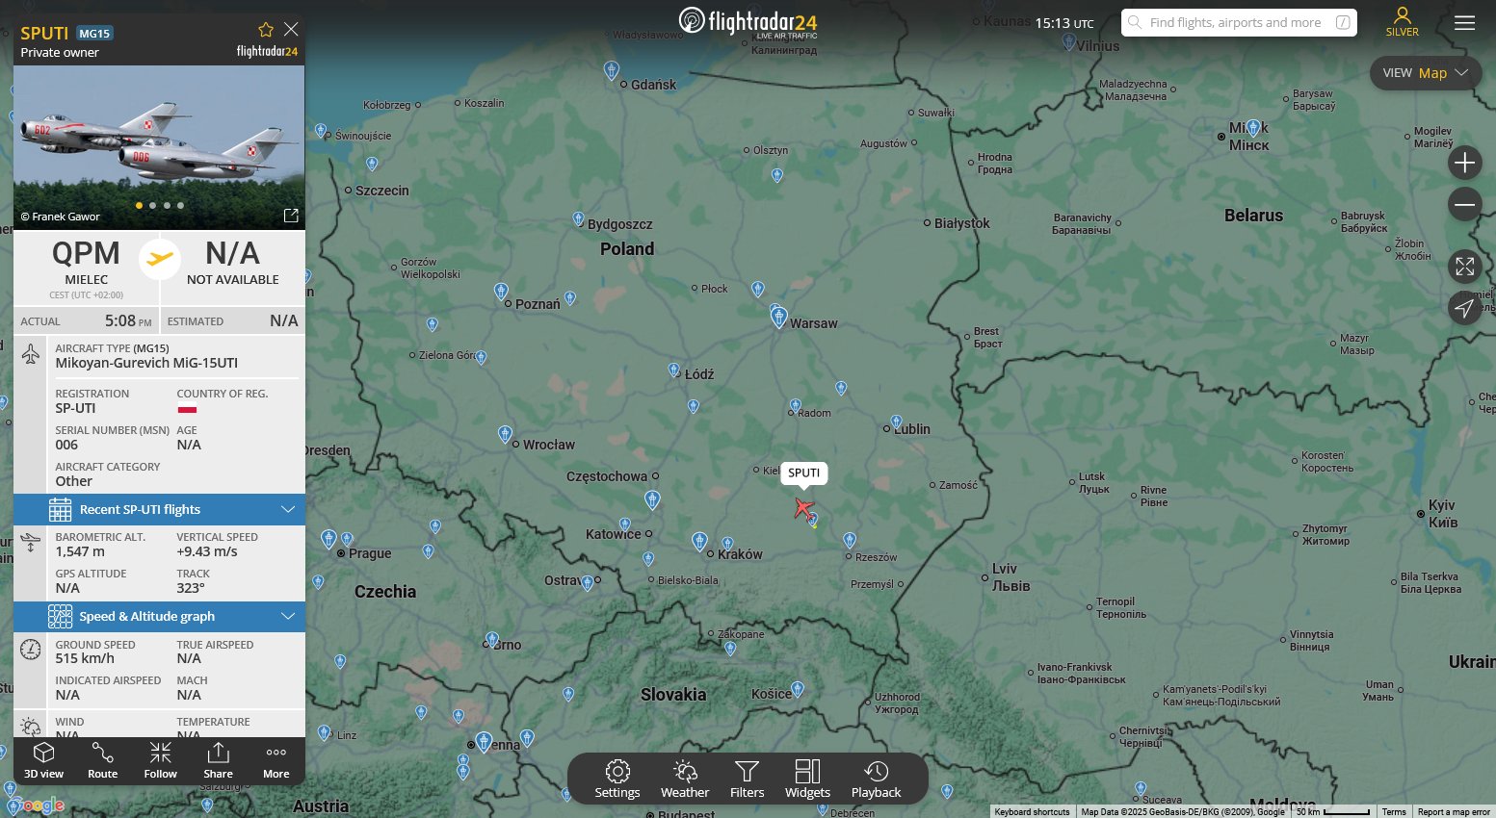Collapse Speed & Altitude graph section
Image resolution: width=1496 pixels, height=818 pixels.
[x=159, y=616]
